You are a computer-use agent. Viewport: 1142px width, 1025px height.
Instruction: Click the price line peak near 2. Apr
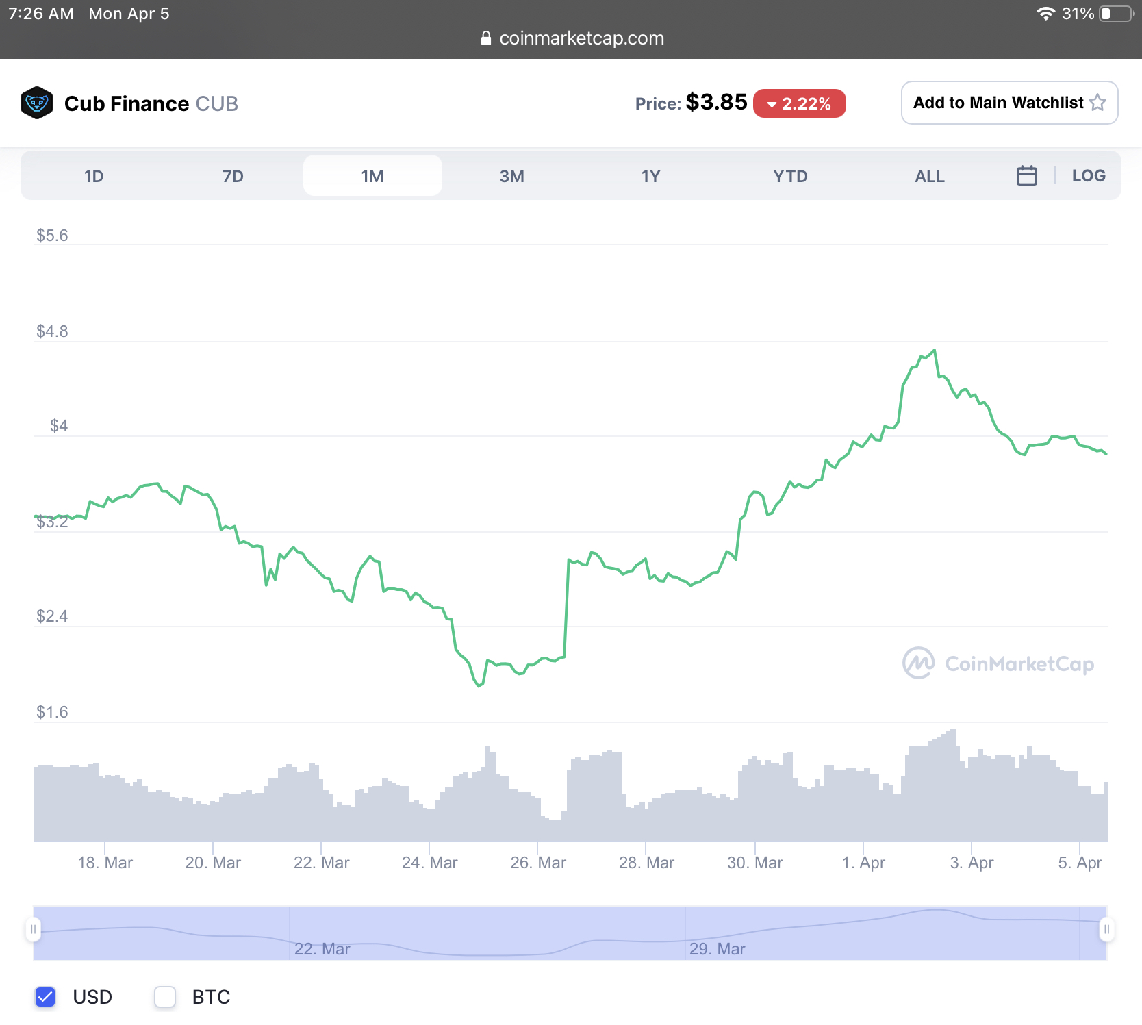[x=935, y=351]
